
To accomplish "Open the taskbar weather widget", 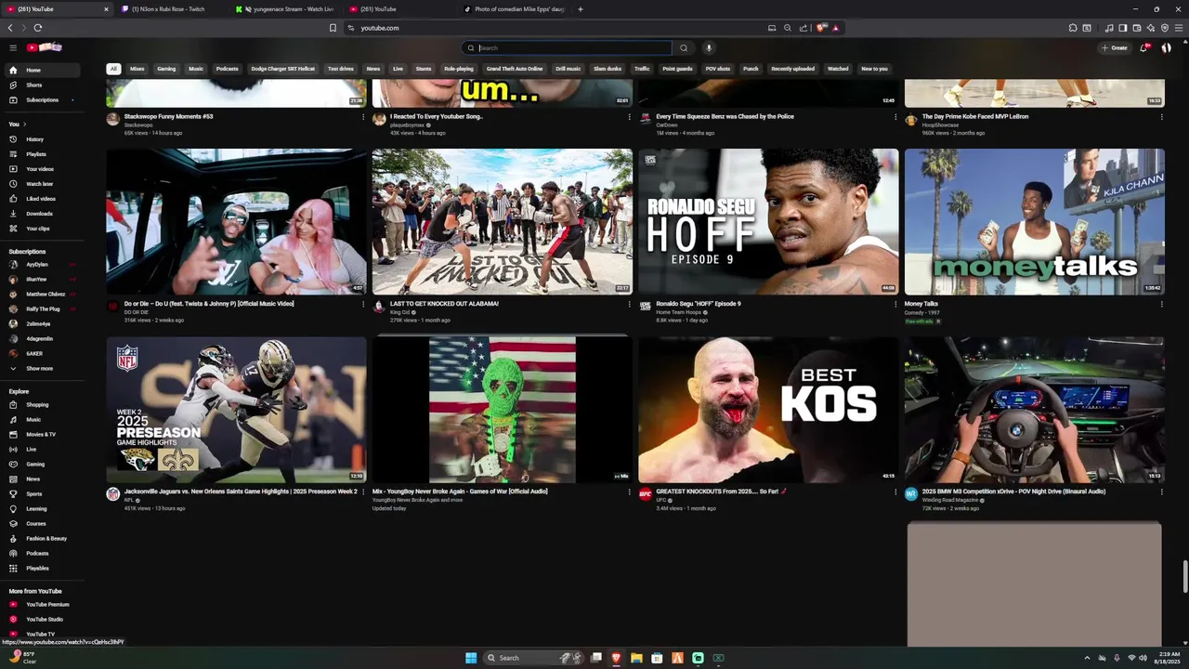I will pos(22,657).
